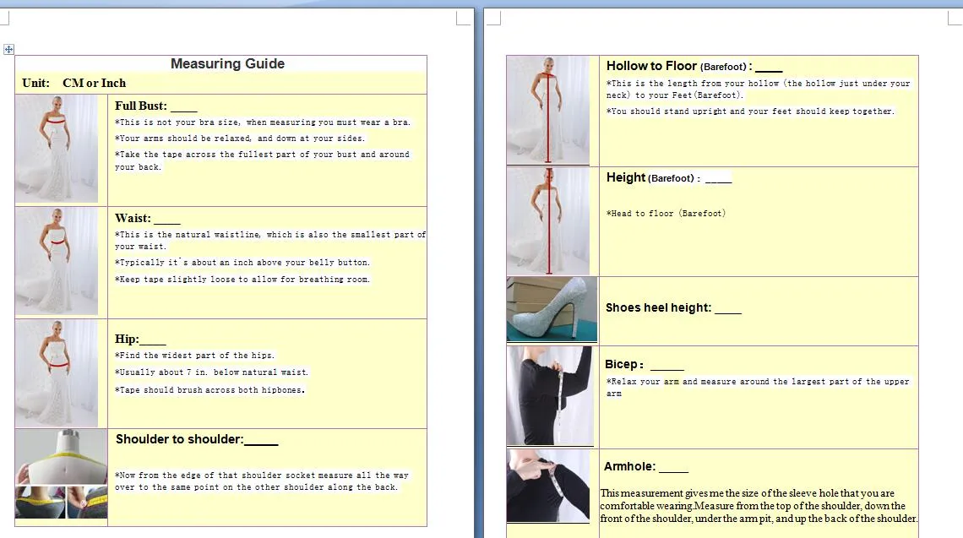
Task: Select the Hip measurement photo
Action: [x=57, y=372]
